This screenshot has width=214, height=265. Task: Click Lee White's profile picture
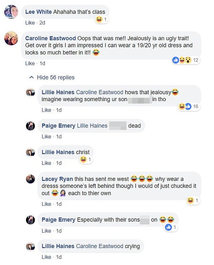coord(11,12)
